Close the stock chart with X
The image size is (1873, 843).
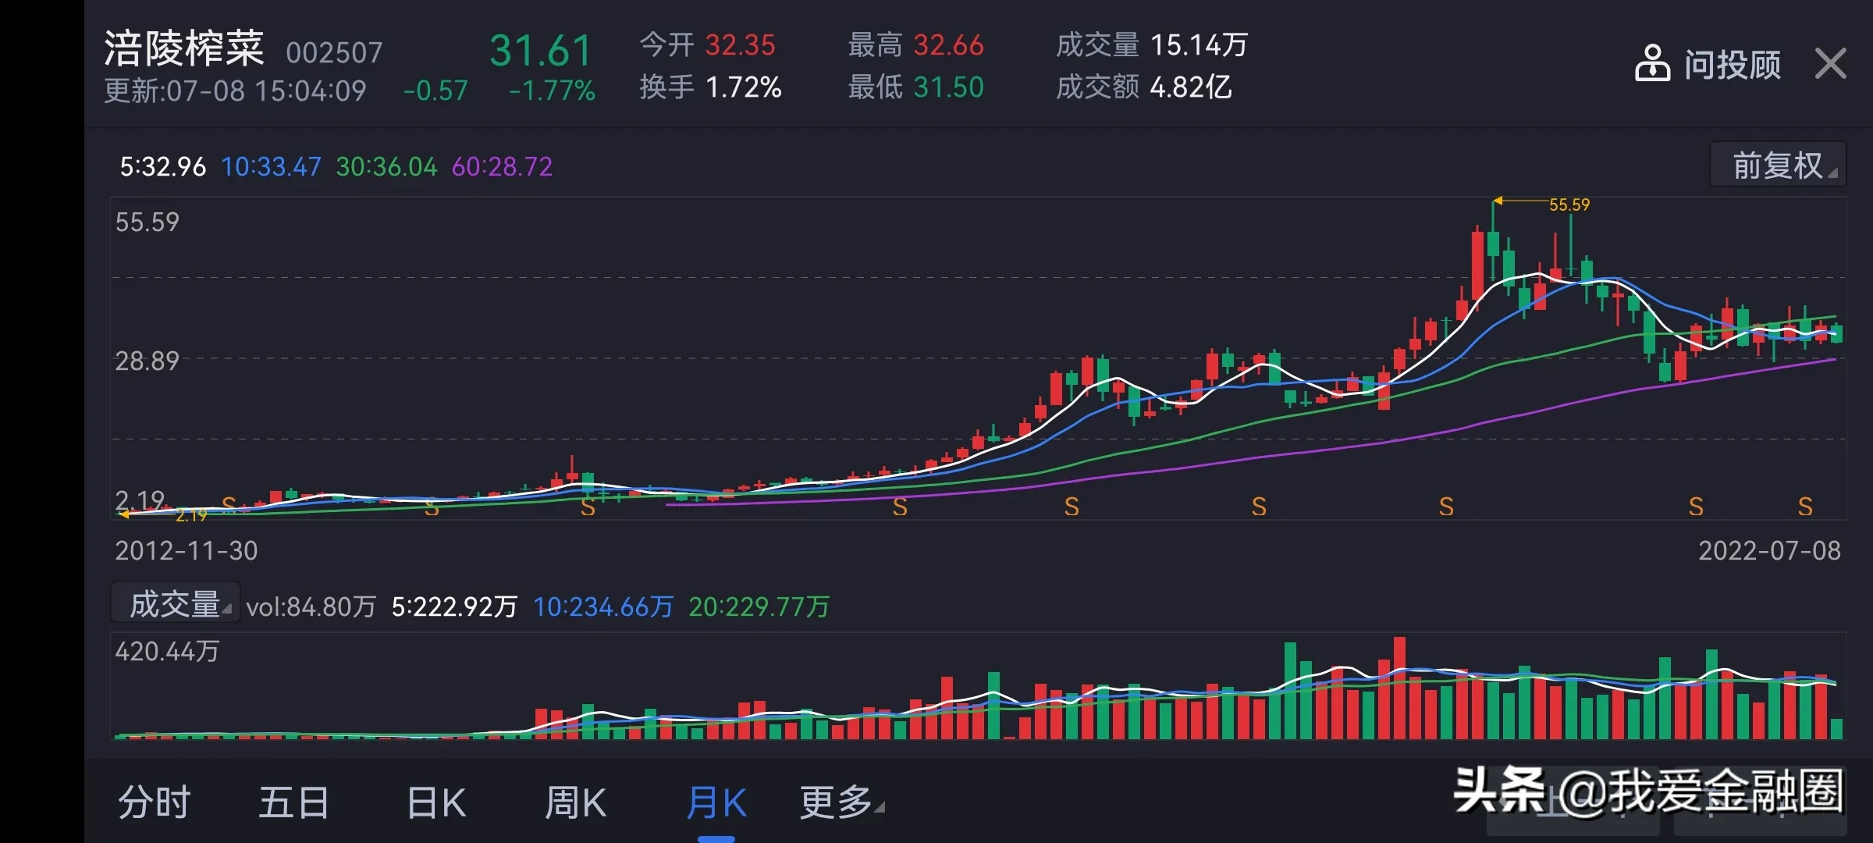[1830, 64]
